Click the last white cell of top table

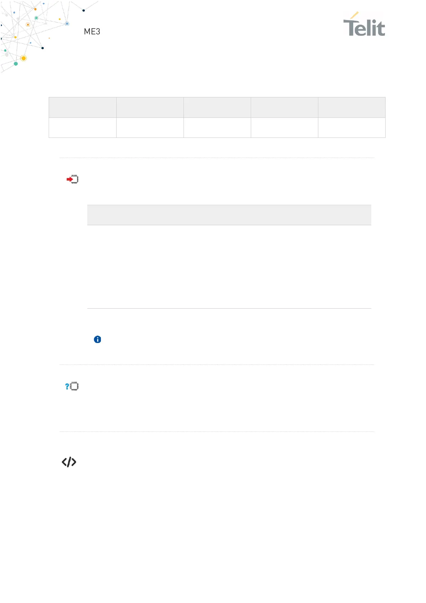[352, 128]
